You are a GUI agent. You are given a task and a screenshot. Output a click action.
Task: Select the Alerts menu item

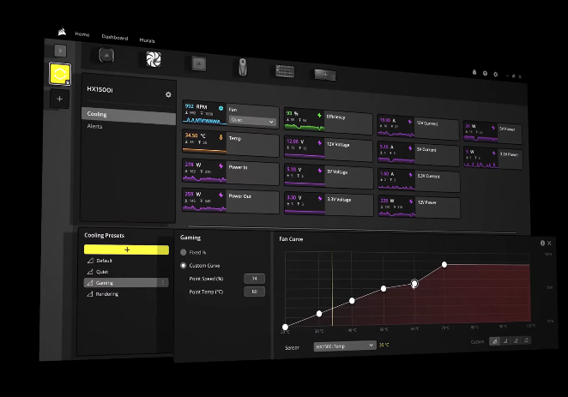[95, 126]
